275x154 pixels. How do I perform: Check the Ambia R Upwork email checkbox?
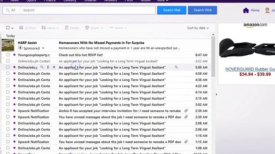(x=8, y=110)
